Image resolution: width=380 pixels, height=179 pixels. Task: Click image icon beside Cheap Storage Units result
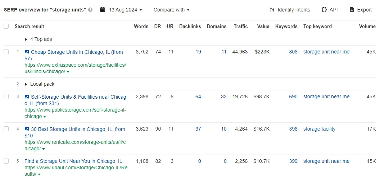pos(27,52)
